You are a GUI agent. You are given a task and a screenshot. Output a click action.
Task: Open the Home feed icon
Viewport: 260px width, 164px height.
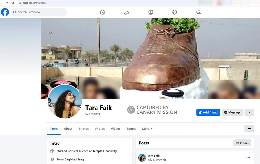103,12
